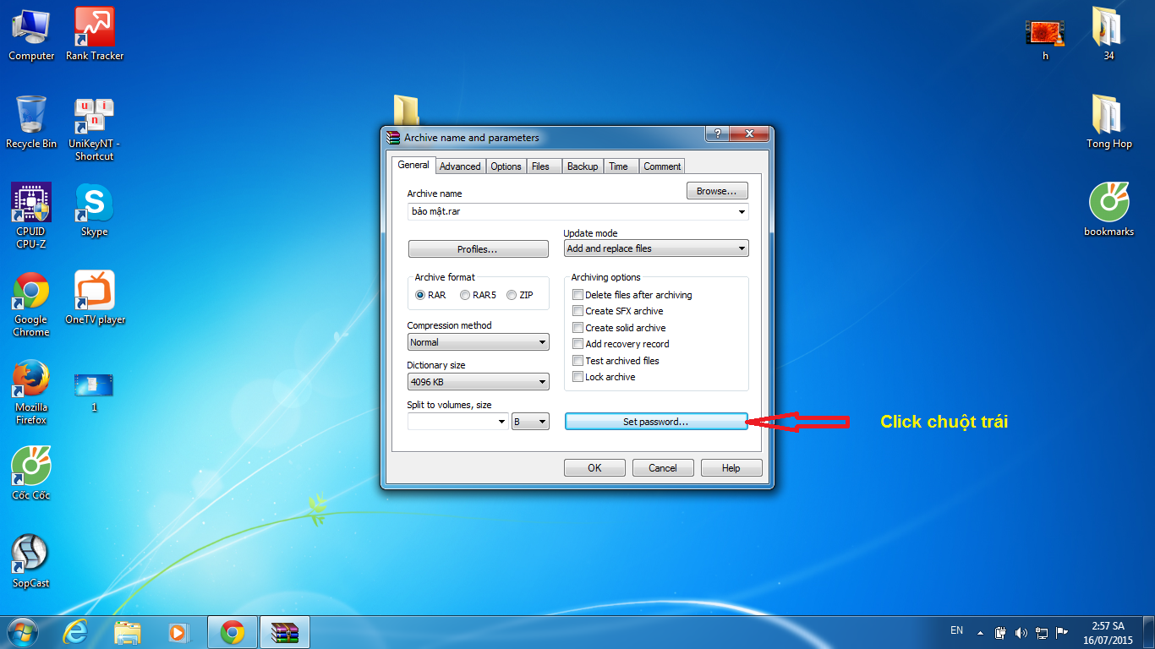Screen dimensions: 1155x649
Task: Select the bookmarks desktop icon
Action: (x=1108, y=210)
